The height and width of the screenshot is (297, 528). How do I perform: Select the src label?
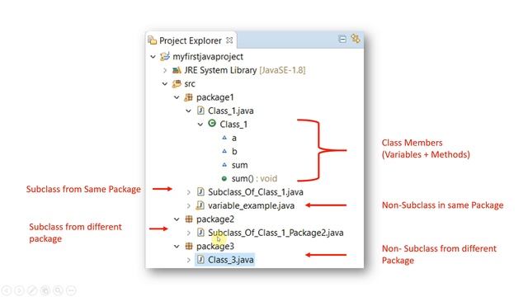(190, 84)
